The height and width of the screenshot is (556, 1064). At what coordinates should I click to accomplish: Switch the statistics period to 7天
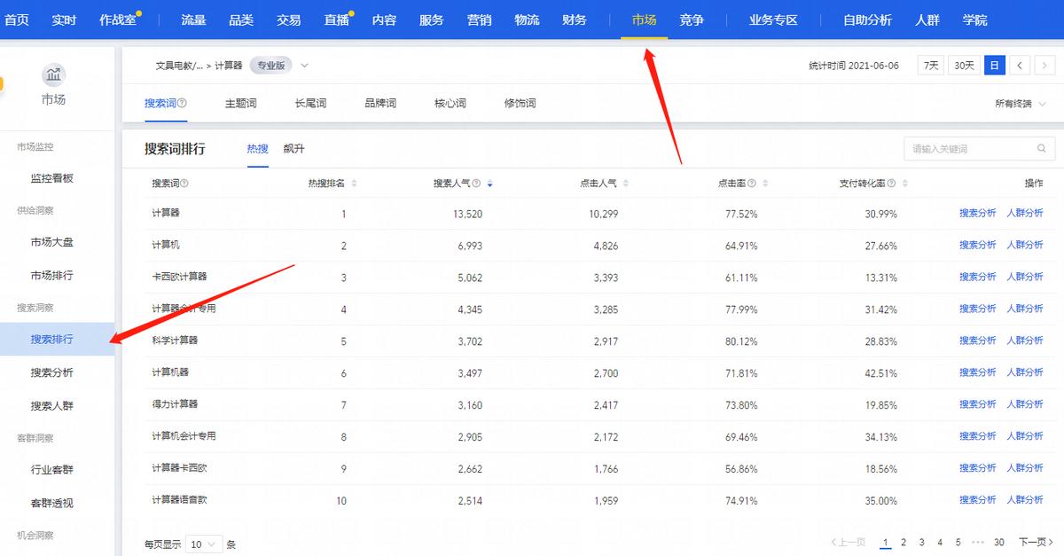pyautogui.click(x=930, y=65)
